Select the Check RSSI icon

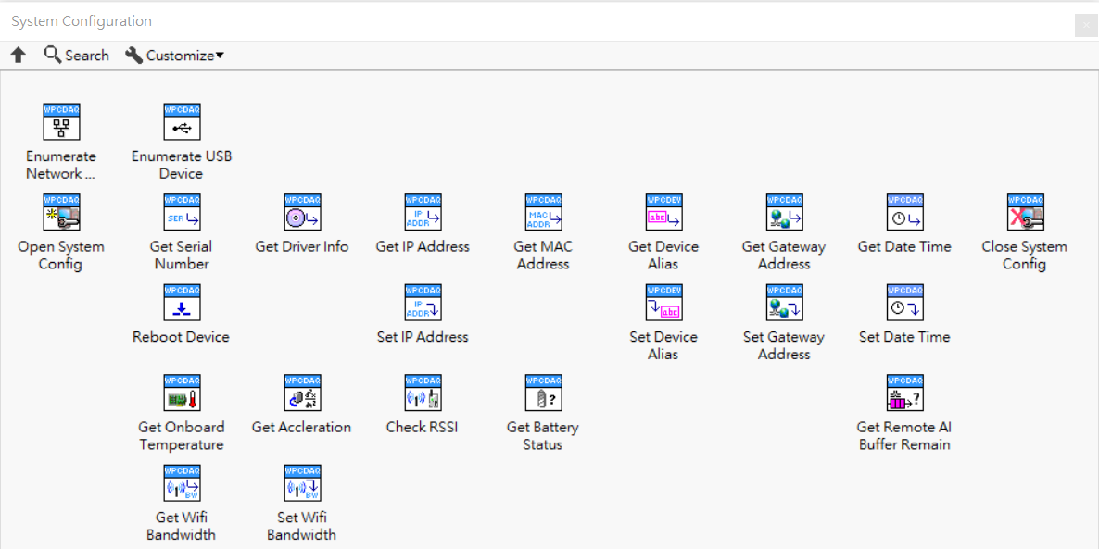tap(423, 393)
